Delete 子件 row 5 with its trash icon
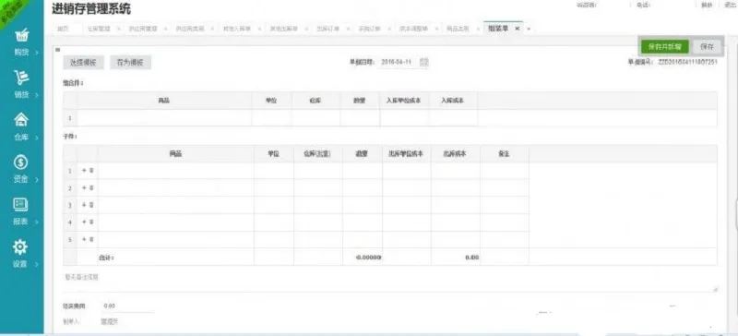 tap(91, 239)
